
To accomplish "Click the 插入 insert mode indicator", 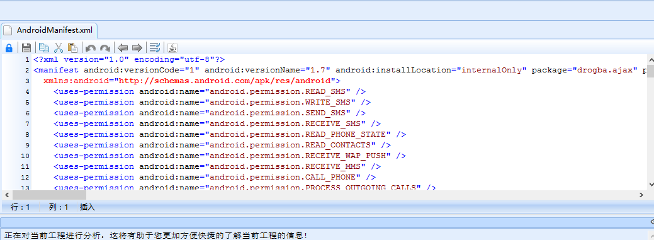I will [x=87, y=207].
